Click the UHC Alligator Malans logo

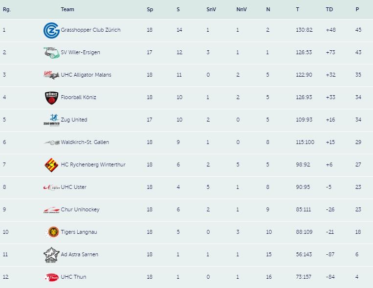[x=51, y=75]
